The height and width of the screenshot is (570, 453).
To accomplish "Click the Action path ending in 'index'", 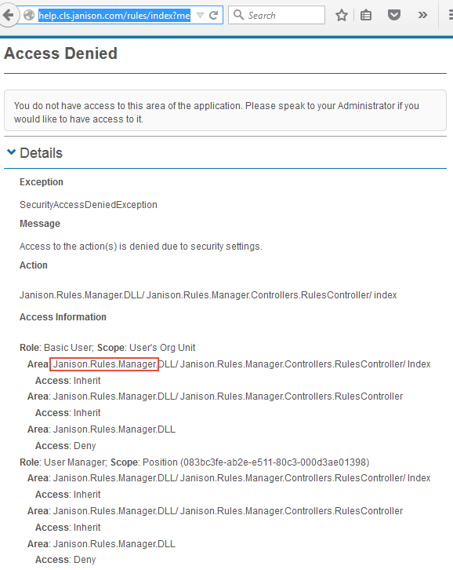I will tap(208, 295).
